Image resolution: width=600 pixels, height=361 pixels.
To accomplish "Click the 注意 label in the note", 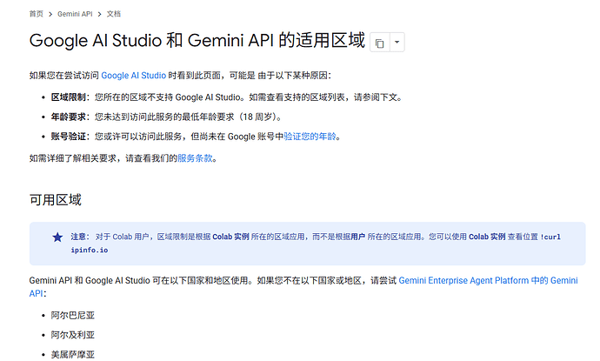I will pyautogui.click(x=80, y=237).
